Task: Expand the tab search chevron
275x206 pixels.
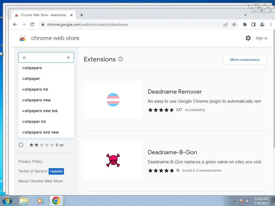Action: pos(245,15)
